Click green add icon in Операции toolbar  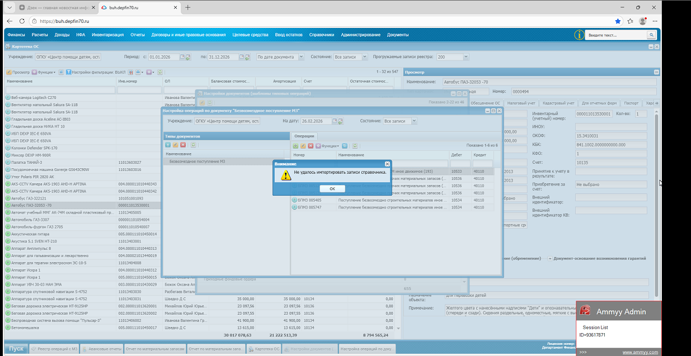tap(295, 146)
